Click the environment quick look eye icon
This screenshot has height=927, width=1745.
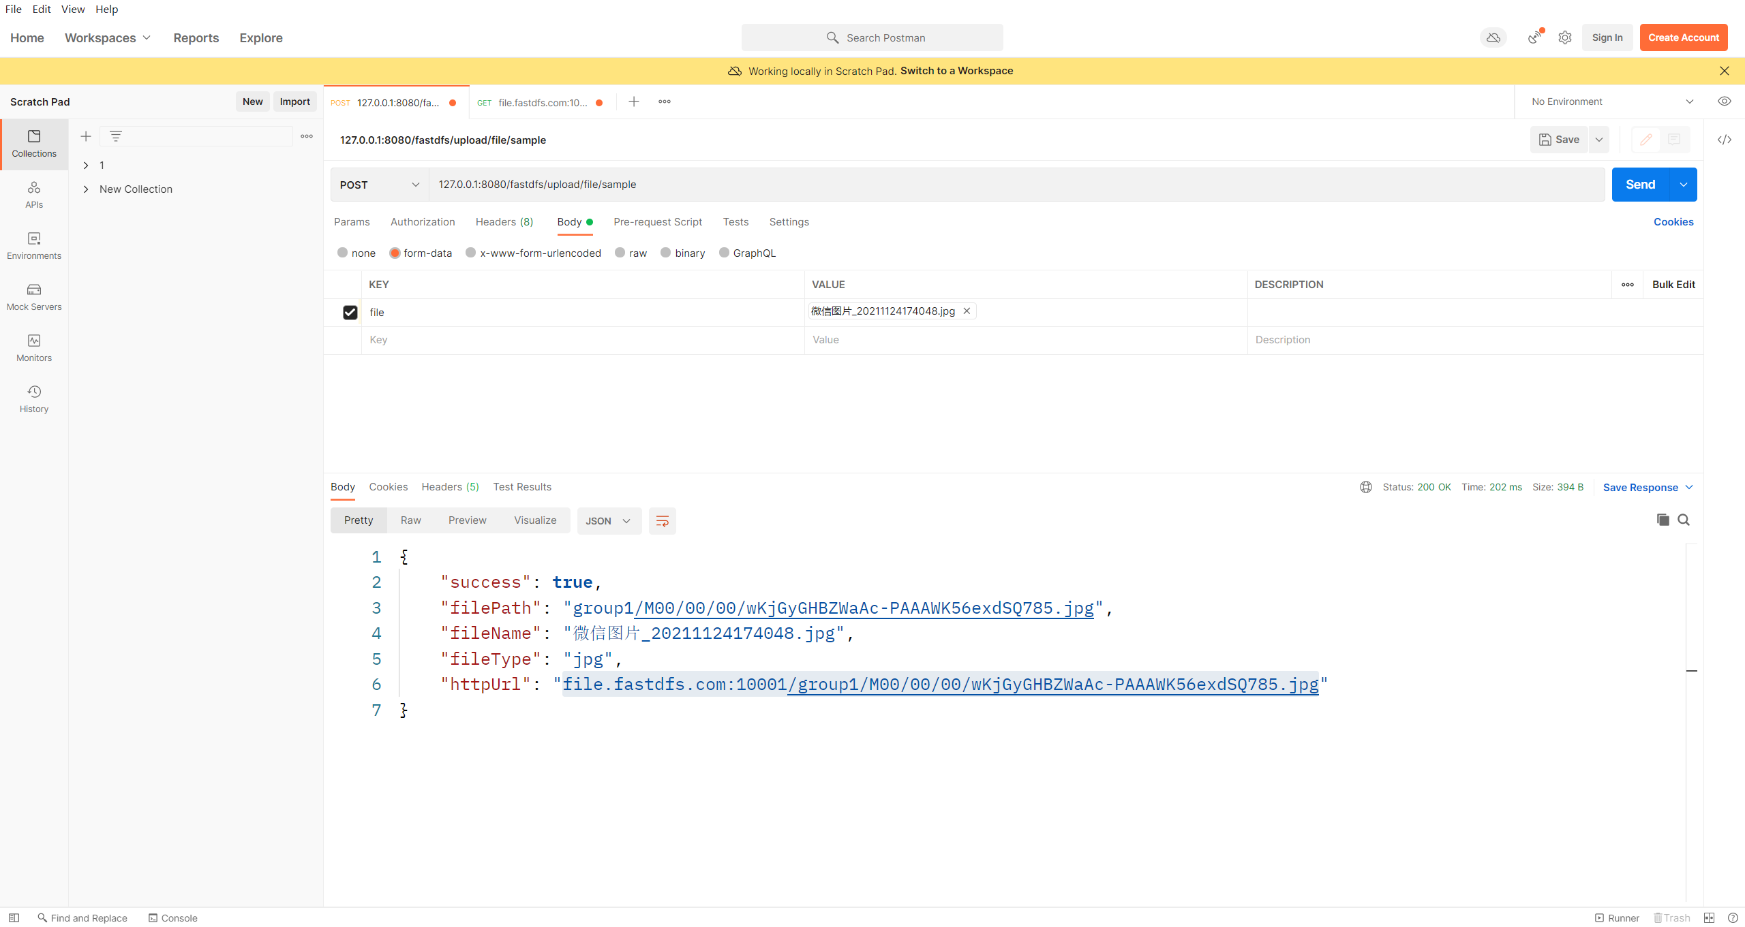[x=1724, y=101]
